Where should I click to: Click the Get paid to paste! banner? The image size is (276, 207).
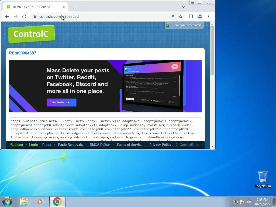184,25
